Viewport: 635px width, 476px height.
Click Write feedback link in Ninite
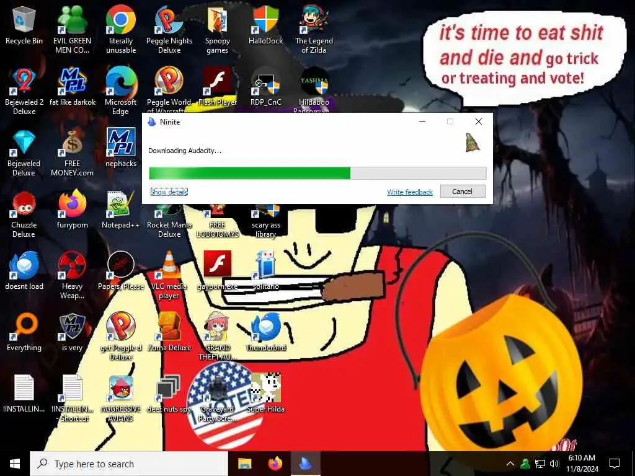410,192
